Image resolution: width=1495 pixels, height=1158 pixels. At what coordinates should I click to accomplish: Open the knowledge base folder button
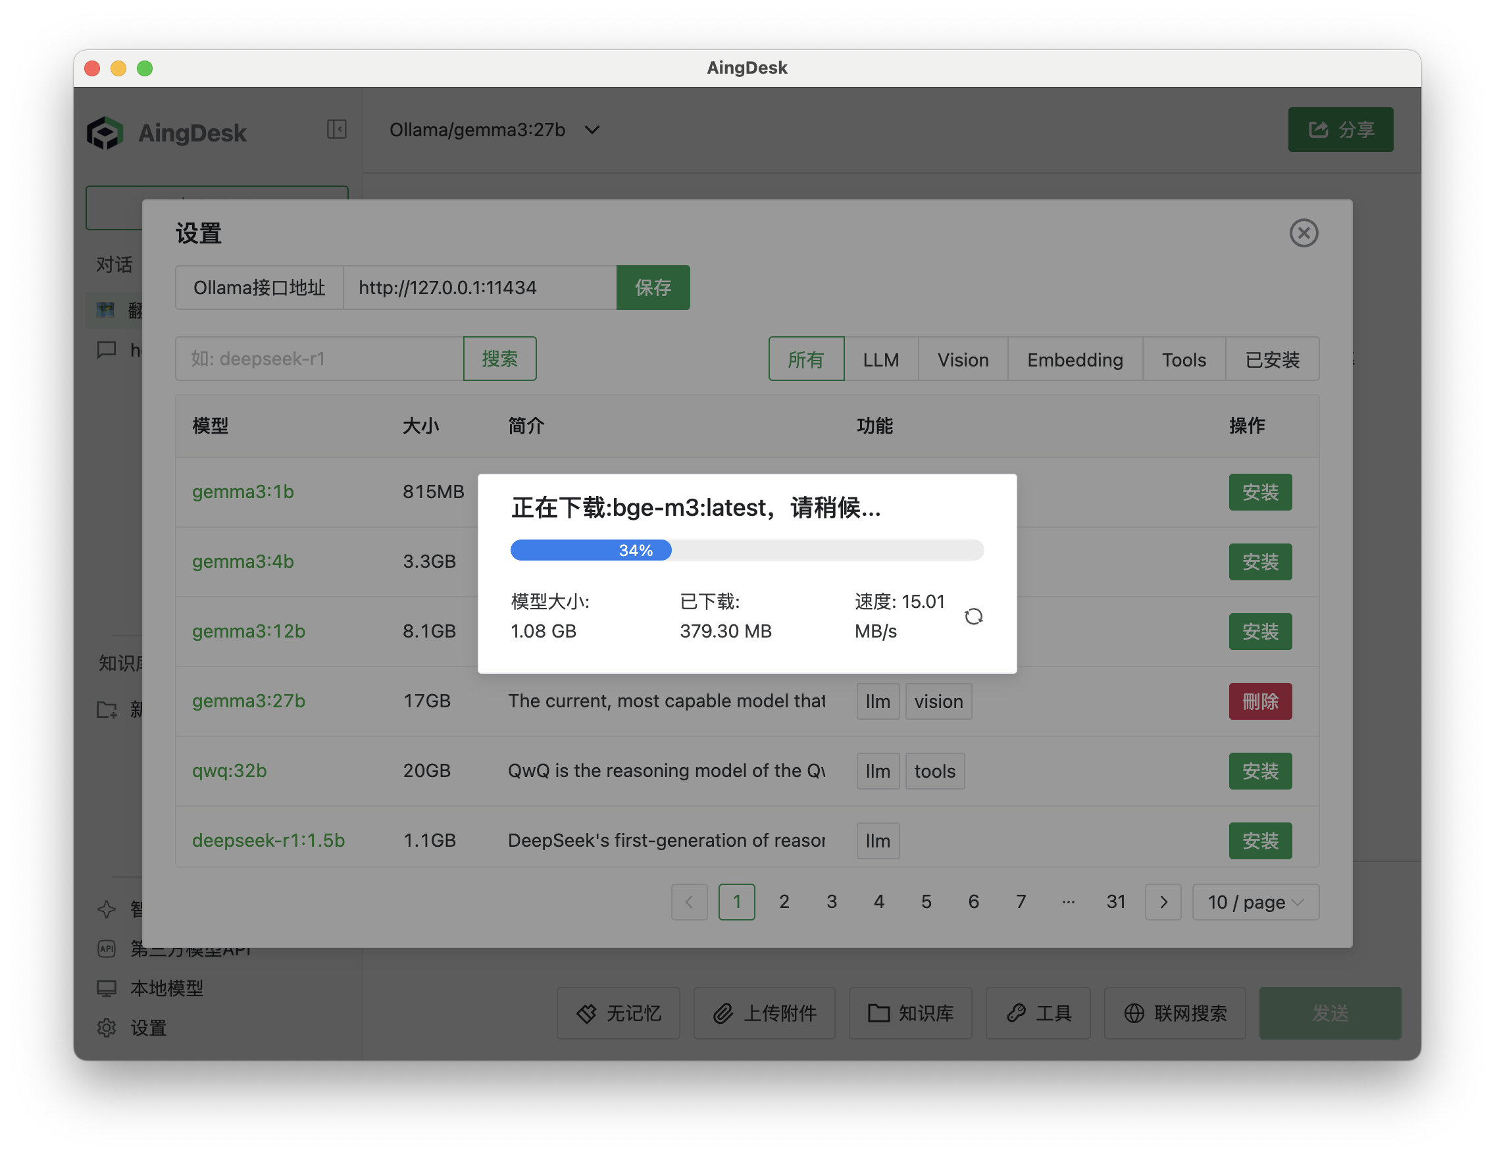coord(910,1013)
